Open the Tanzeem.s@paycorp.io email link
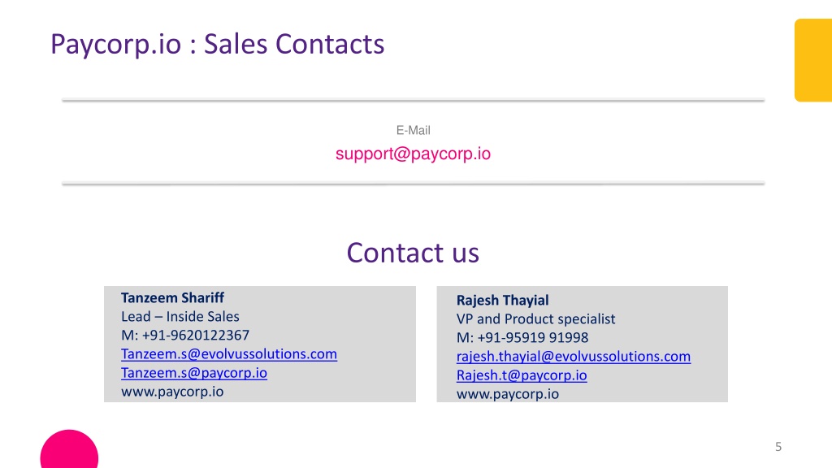The height and width of the screenshot is (468, 832). [x=193, y=373]
